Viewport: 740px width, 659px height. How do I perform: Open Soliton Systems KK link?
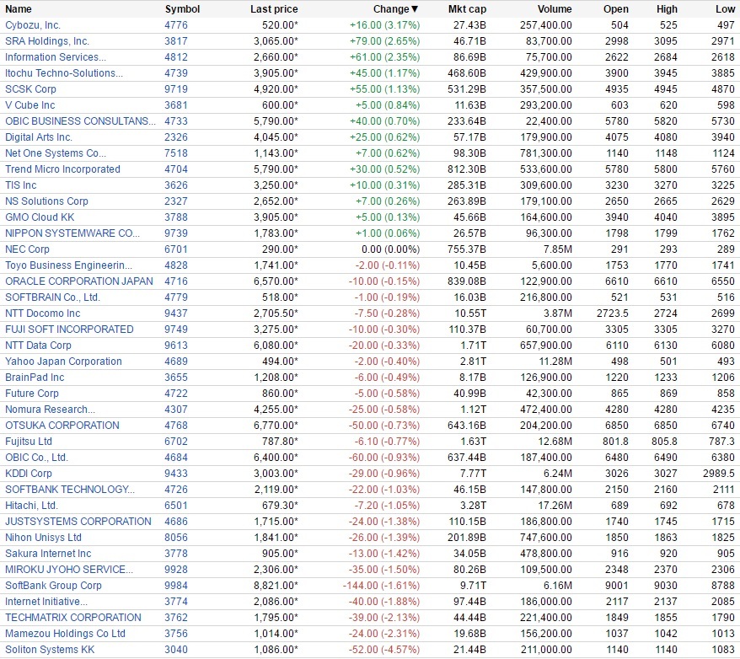[50, 651]
